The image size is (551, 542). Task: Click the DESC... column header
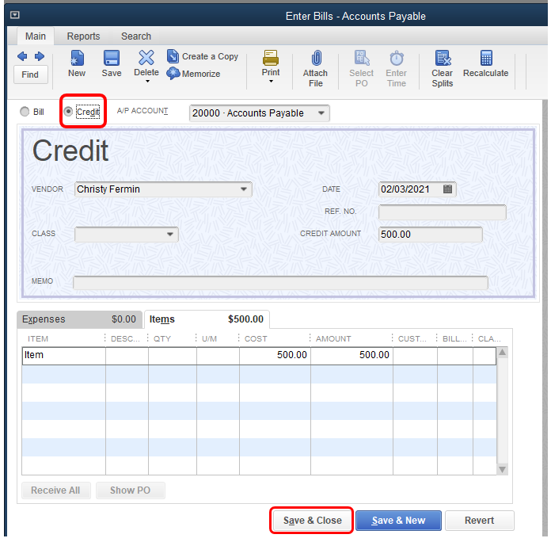click(125, 338)
